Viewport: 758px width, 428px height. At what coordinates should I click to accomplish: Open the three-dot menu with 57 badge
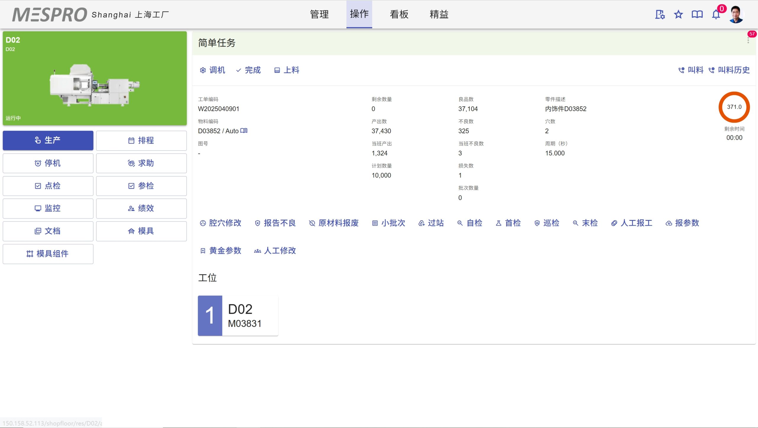coord(748,40)
